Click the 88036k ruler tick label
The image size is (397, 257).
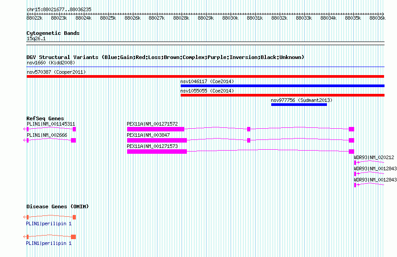point(377,18)
